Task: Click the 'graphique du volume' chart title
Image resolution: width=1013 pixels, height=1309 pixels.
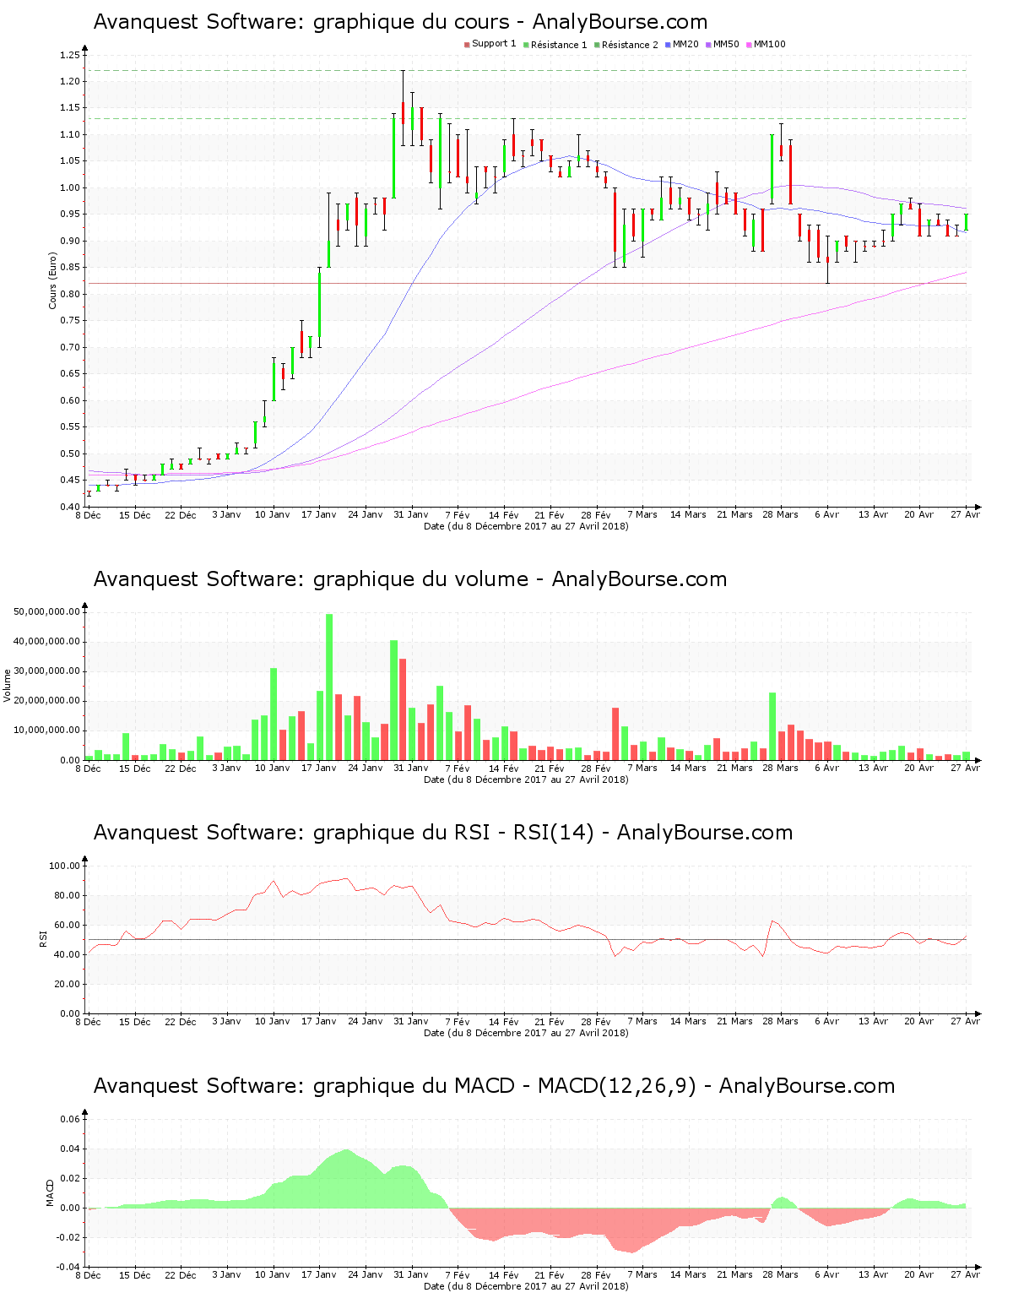Action: 410,579
